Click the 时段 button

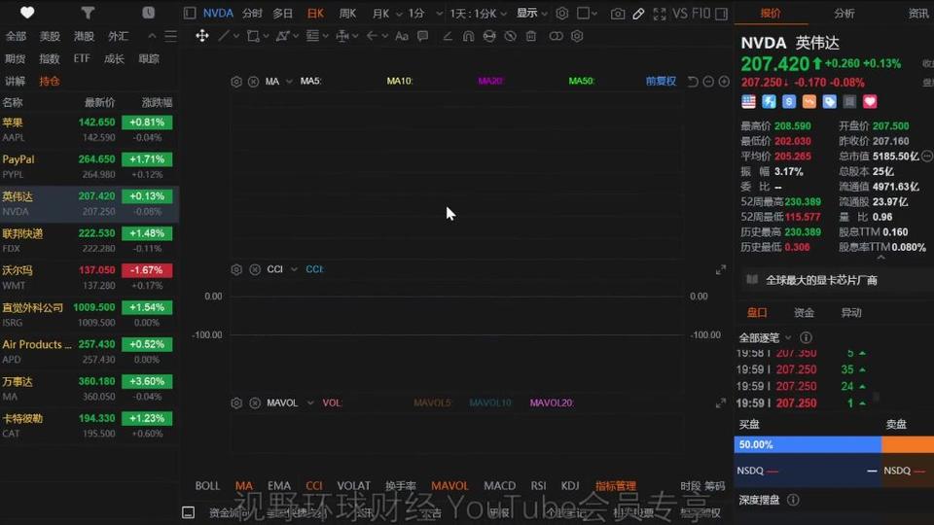tap(691, 486)
